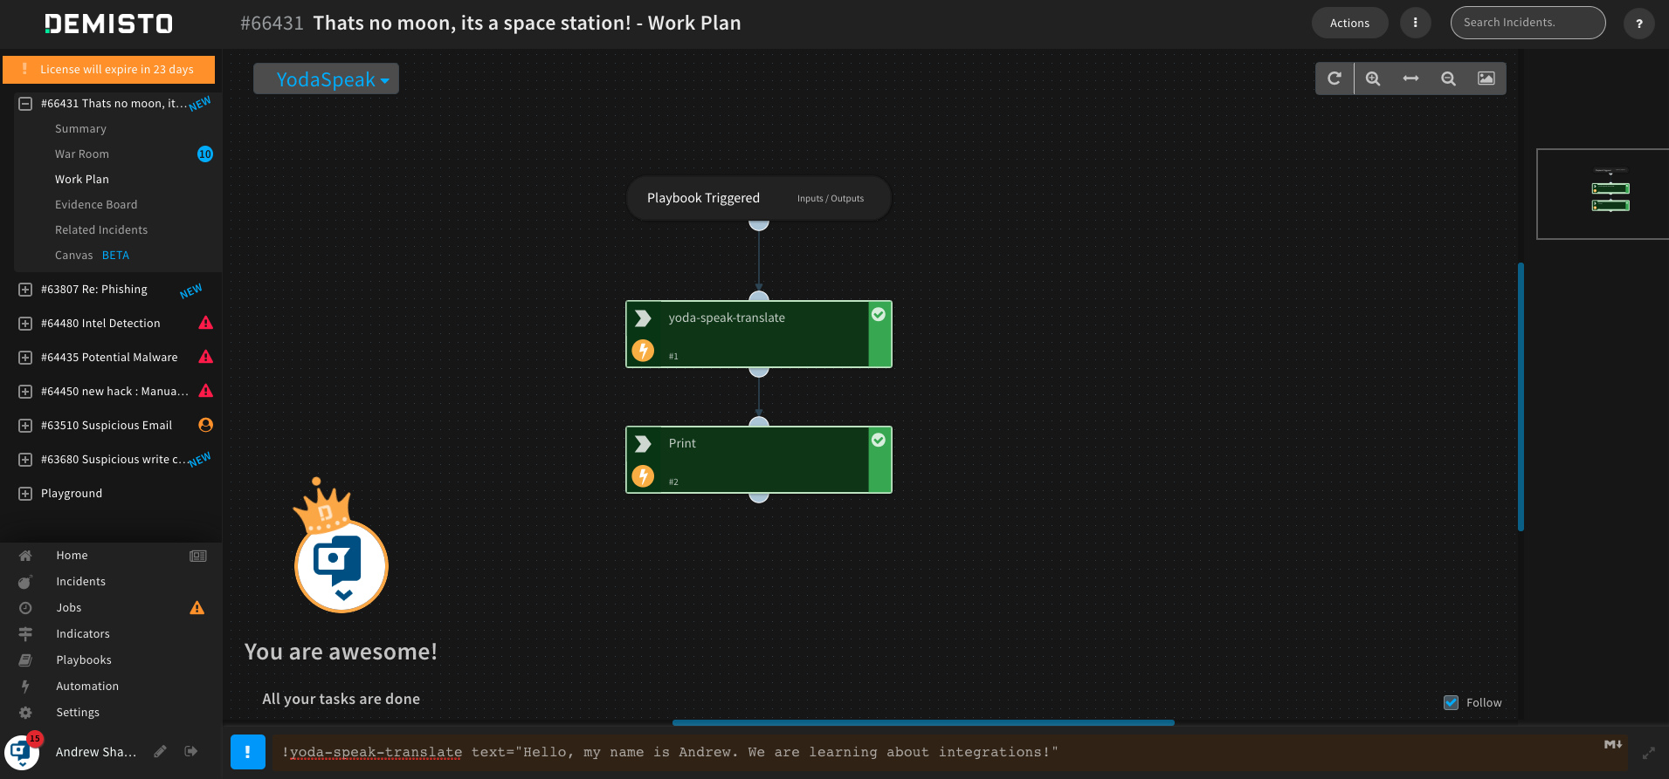This screenshot has height=779, width=1669.
Task: Open the vertical ellipsis more menu
Action: click(1415, 23)
